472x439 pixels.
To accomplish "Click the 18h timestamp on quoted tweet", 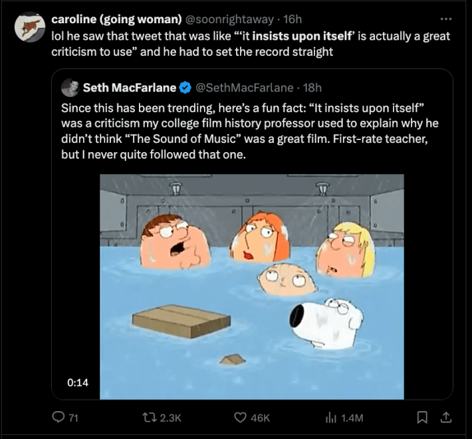I will [x=313, y=88].
